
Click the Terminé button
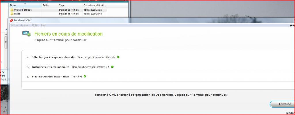point(283,104)
